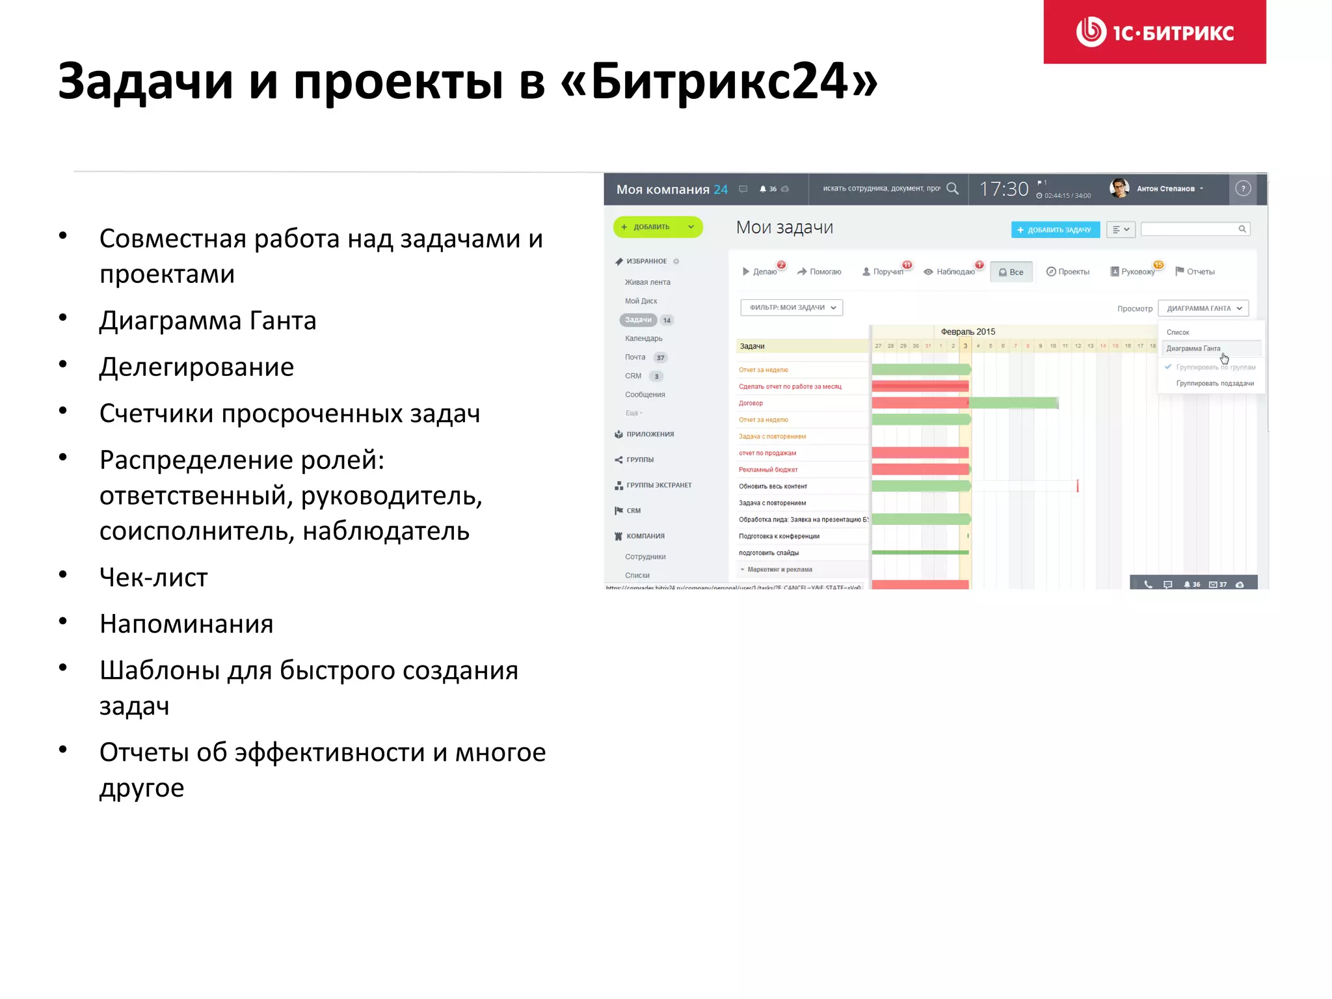Toggle Группировать по группам option
The width and height of the screenshot is (1332, 999).
click(x=1211, y=367)
